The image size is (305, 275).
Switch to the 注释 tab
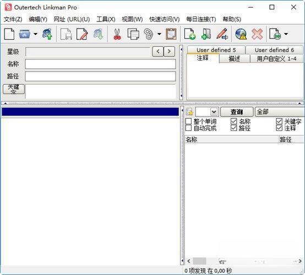coord(203,58)
